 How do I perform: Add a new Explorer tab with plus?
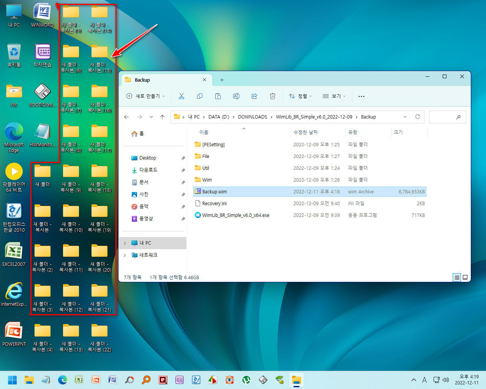tap(222, 80)
